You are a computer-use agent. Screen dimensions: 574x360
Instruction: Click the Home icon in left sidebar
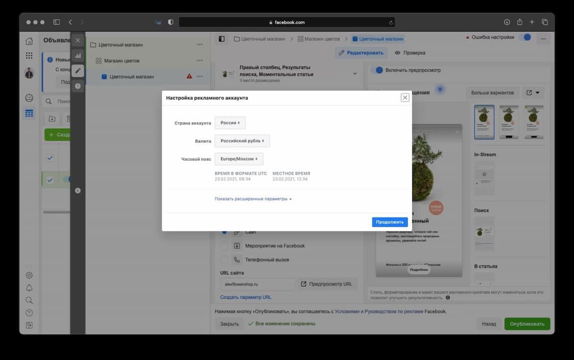coord(29,41)
